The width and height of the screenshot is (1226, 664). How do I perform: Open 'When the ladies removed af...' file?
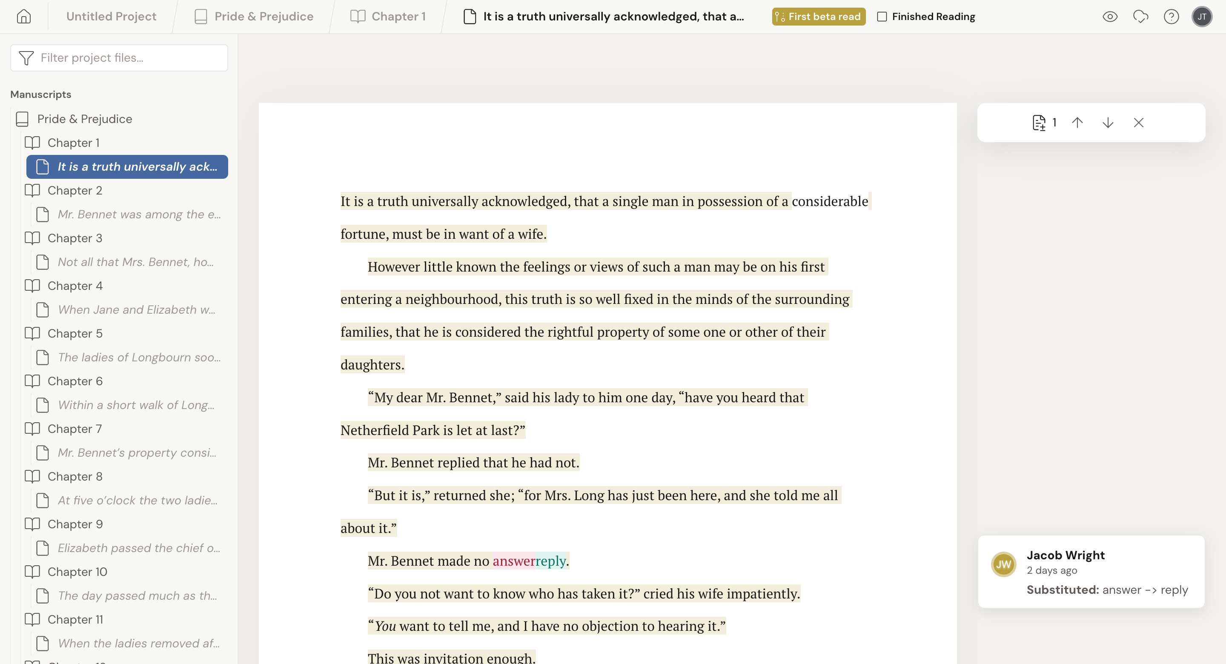tap(138, 643)
